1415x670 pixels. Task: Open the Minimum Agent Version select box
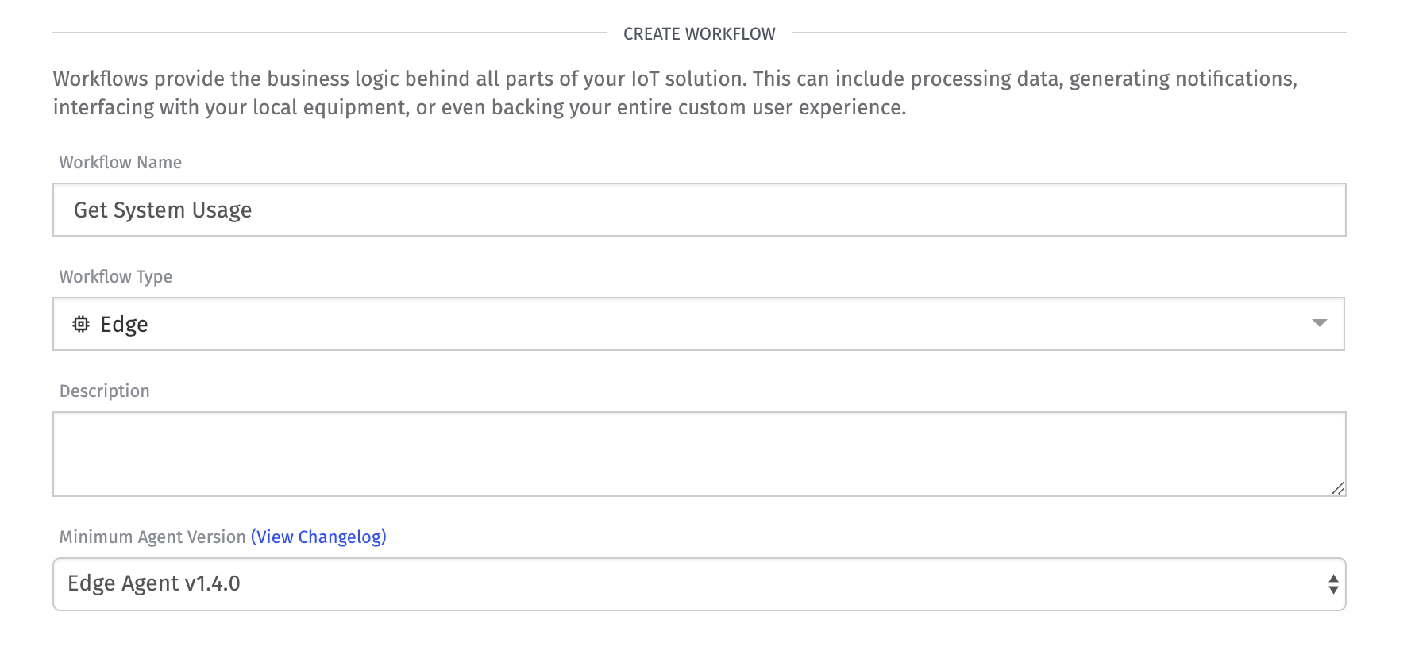click(x=700, y=584)
